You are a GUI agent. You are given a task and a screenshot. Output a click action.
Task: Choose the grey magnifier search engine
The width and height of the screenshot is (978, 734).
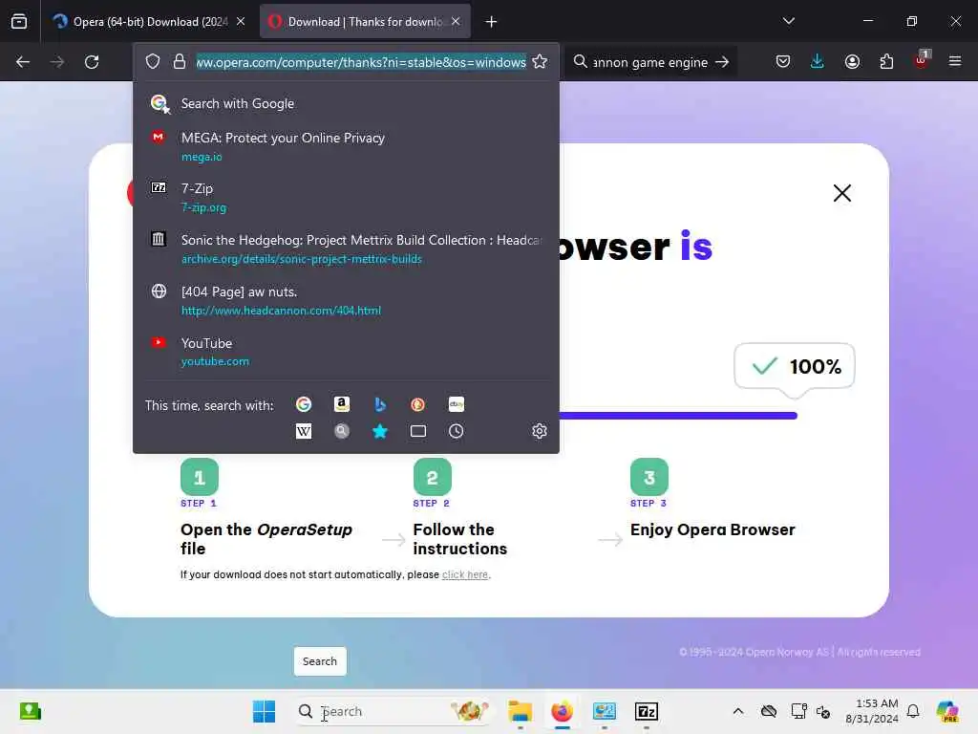point(342,431)
